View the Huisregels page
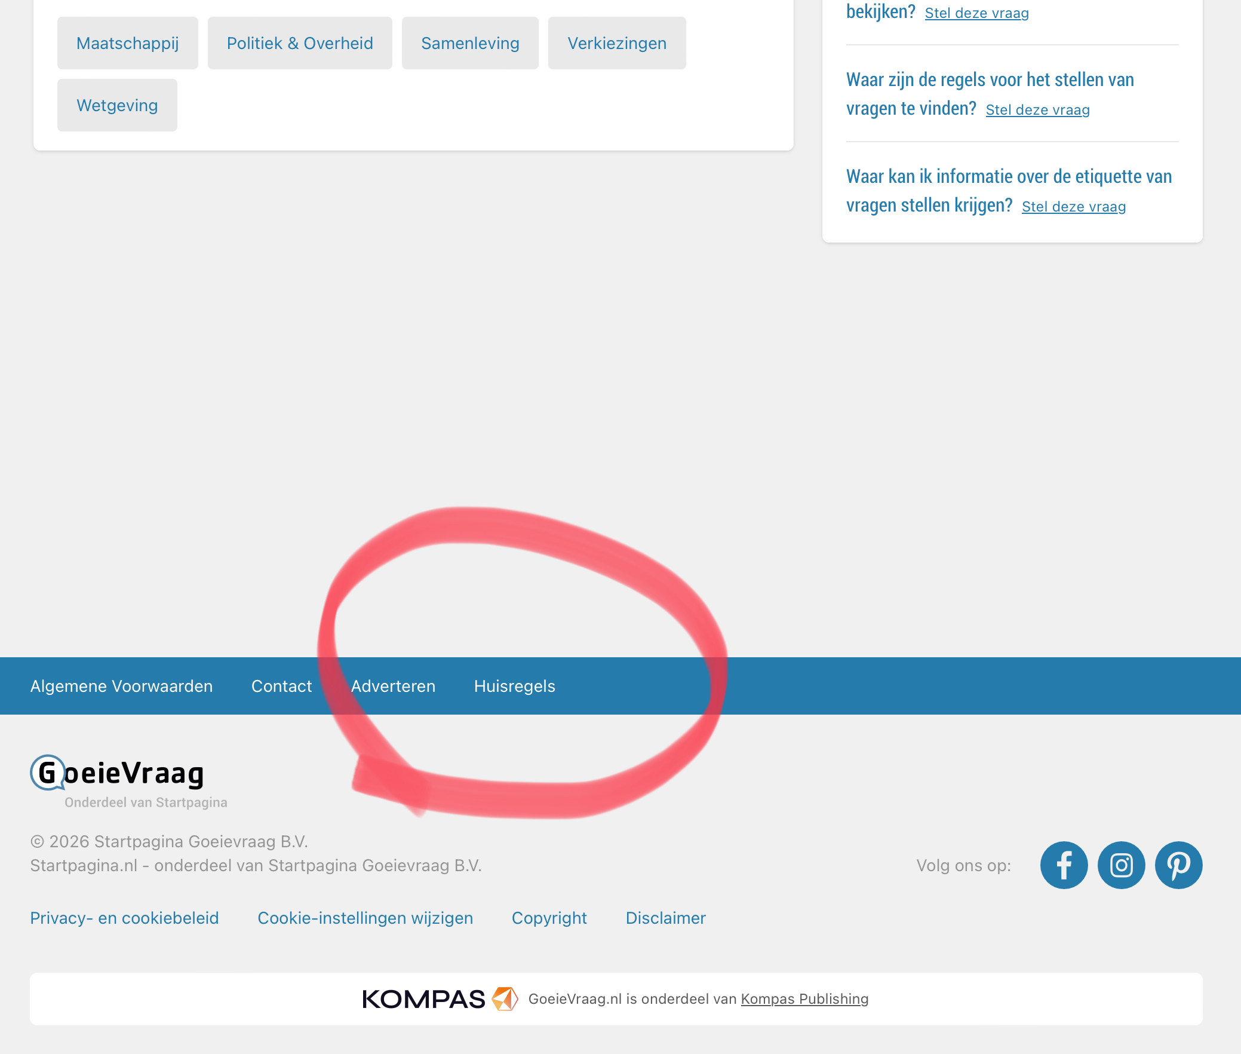1241x1054 pixels. click(x=514, y=686)
